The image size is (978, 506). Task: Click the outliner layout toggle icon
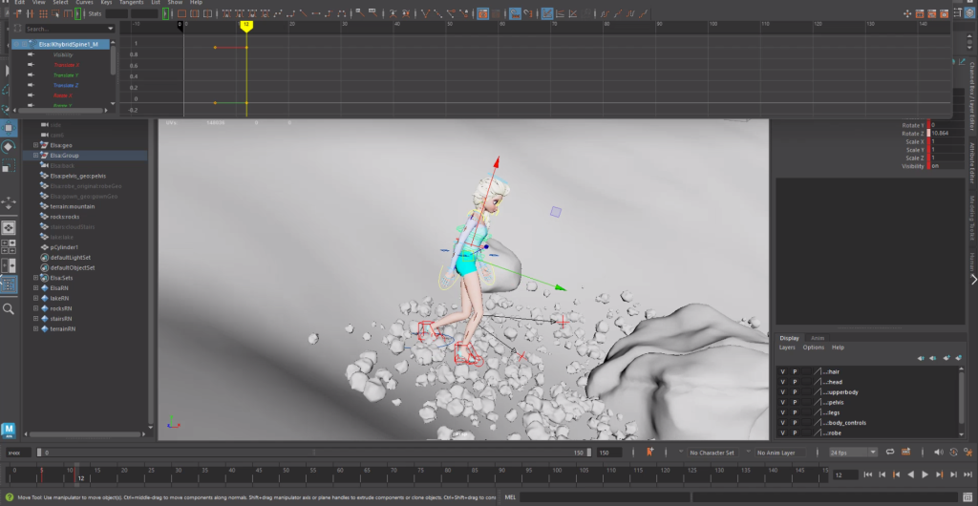coord(8,285)
